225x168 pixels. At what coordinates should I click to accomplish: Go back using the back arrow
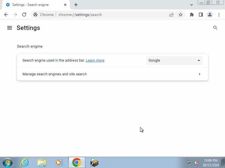[6, 15]
